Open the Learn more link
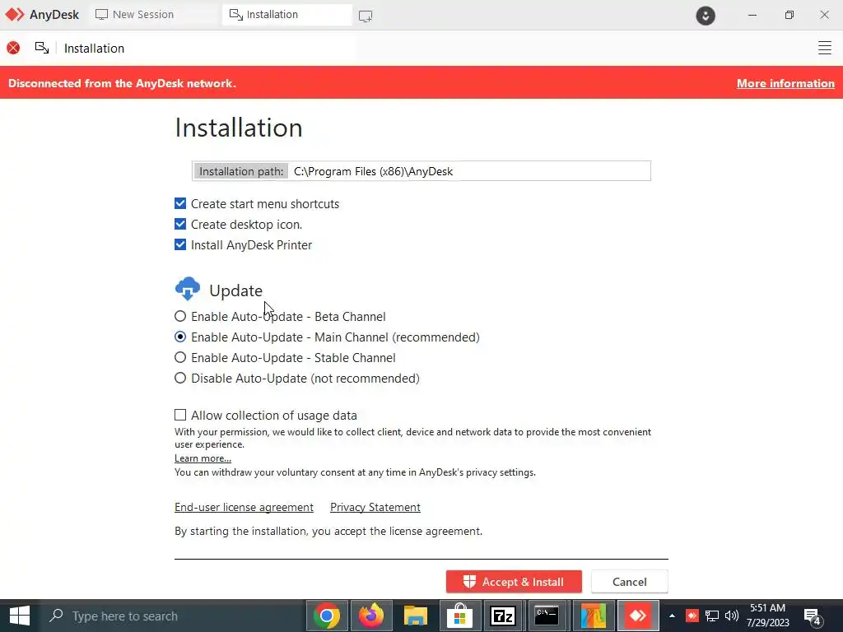843x632 pixels. click(x=203, y=458)
